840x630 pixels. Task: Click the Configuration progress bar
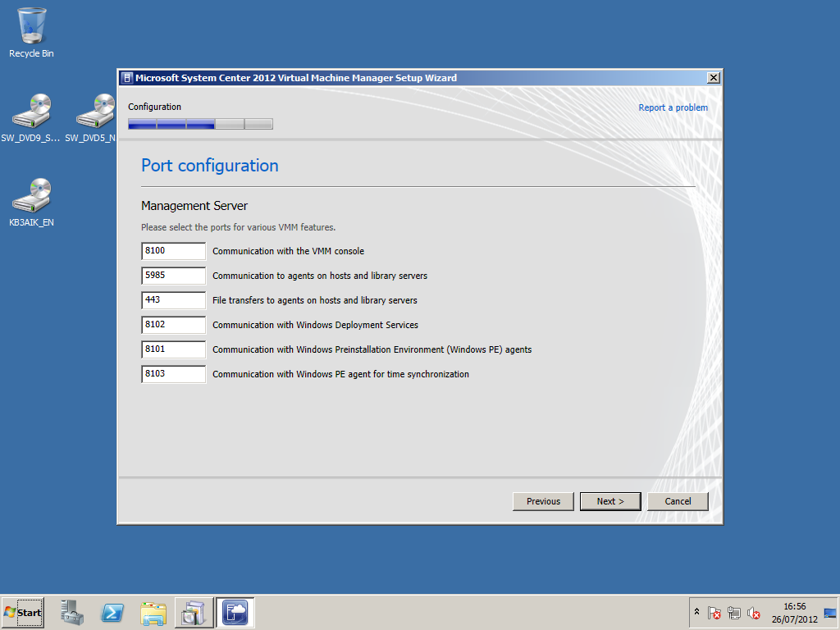pos(200,125)
